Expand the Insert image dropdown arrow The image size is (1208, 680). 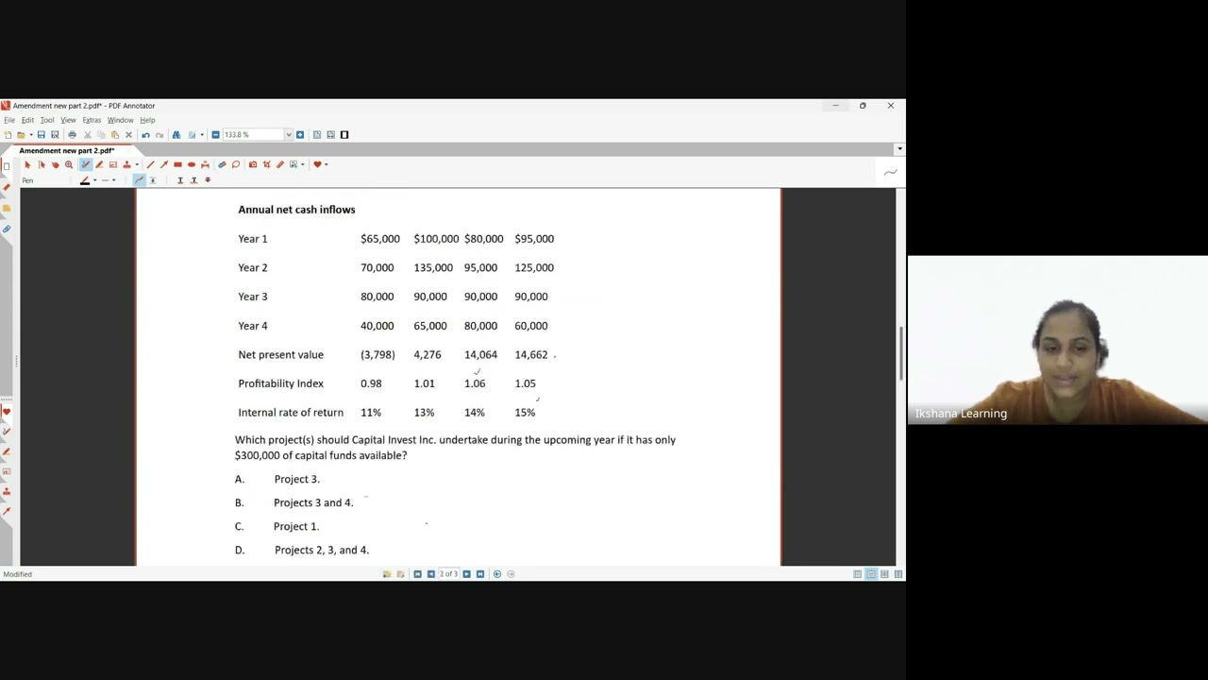coord(303,164)
